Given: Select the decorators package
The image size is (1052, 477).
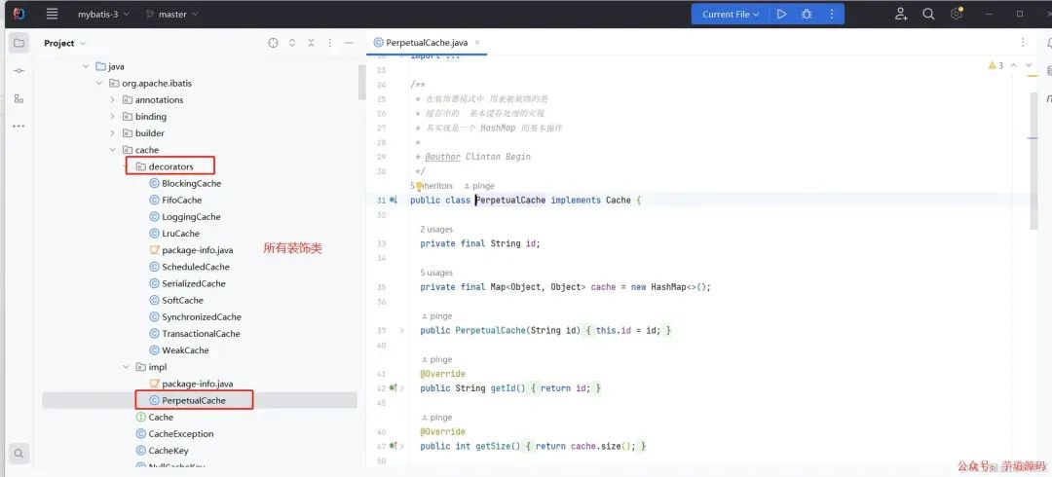Looking at the screenshot, I should [x=170, y=166].
